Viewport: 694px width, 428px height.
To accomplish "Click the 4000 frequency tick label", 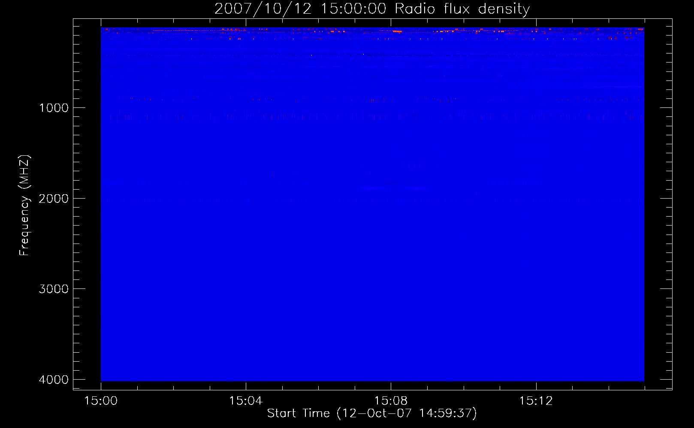I will point(54,380).
